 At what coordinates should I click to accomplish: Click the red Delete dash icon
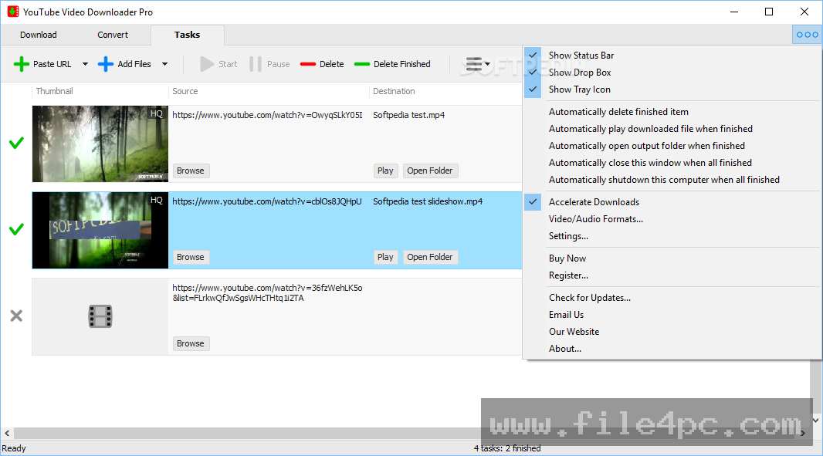pos(308,64)
